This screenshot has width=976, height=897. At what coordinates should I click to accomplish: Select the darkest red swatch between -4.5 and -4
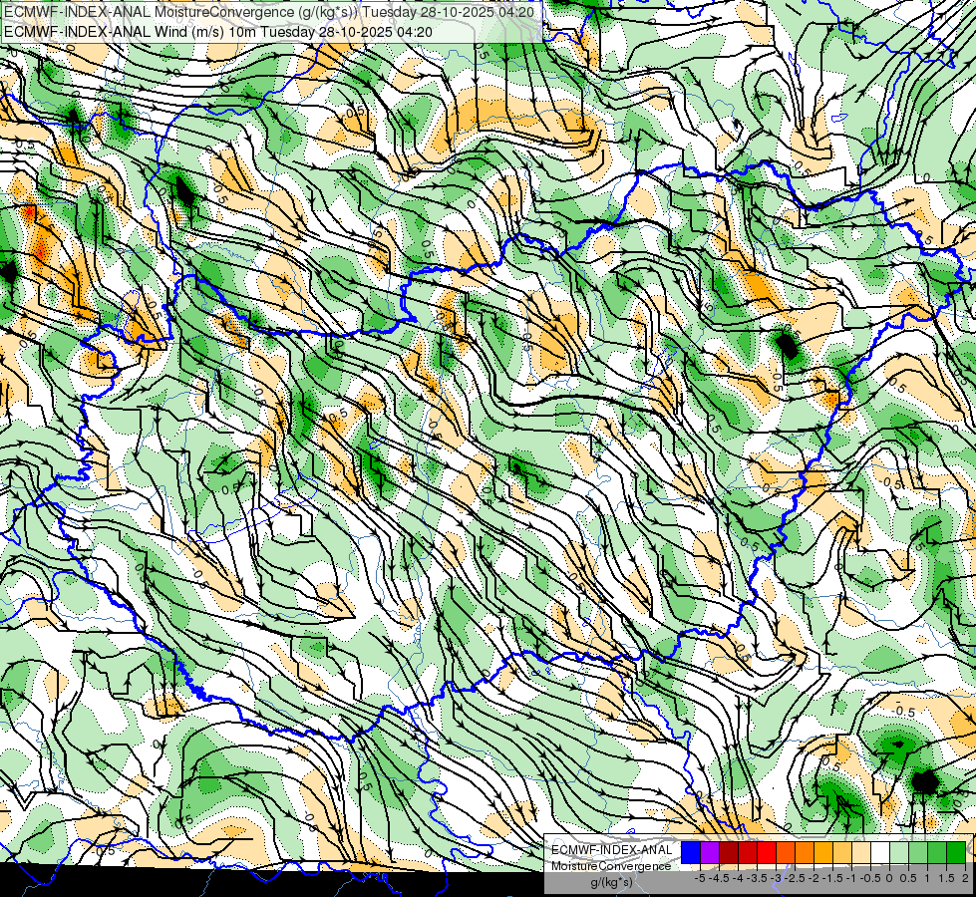729,852
